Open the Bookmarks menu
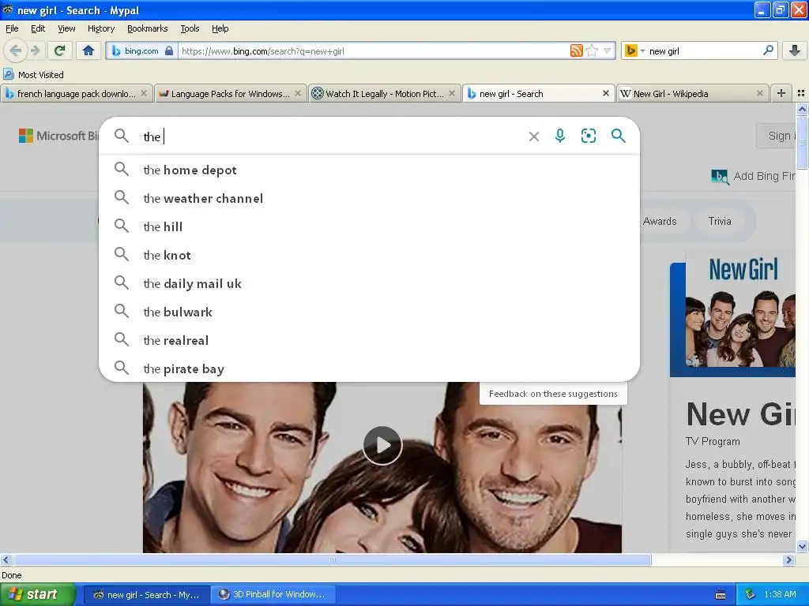The width and height of the screenshot is (809, 606). coord(148,28)
